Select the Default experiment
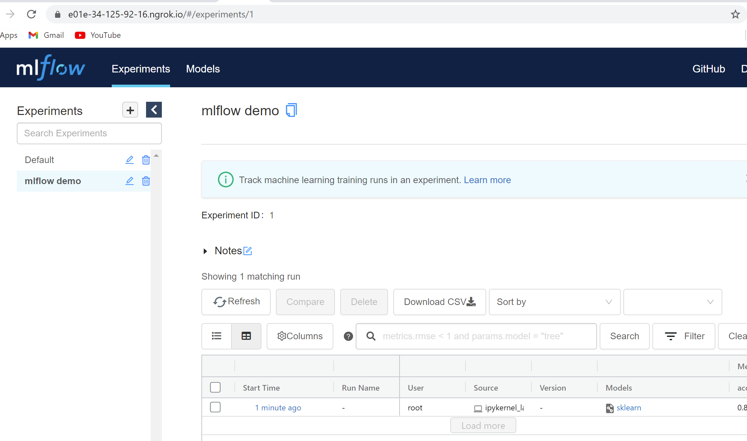This screenshot has width=747, height=441. 39,160
